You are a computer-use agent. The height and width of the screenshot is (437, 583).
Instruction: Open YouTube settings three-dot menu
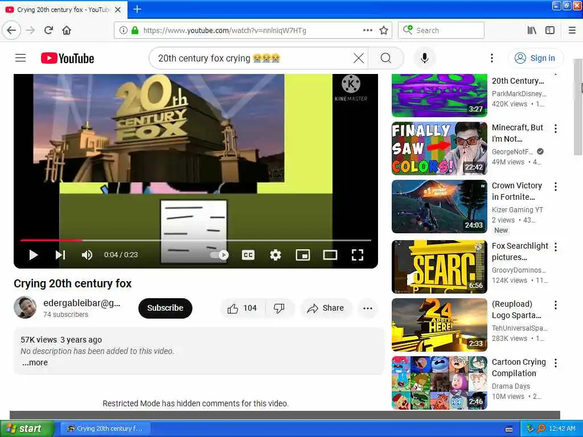click(x=491, y=58)
